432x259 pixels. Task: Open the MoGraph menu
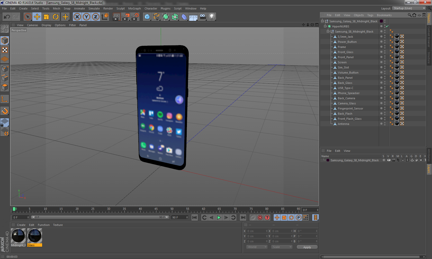(x=134, y=8)
